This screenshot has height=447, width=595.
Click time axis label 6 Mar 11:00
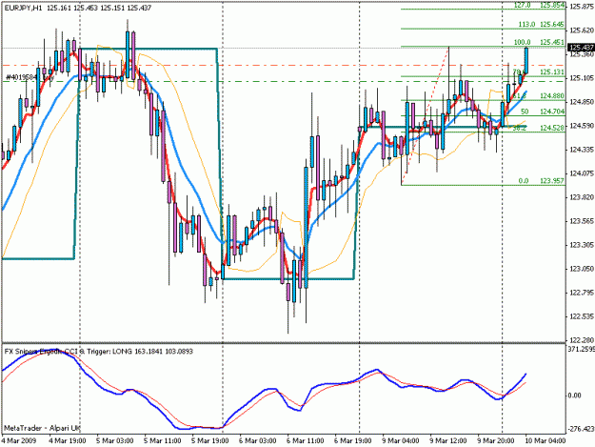click(305, 441)
